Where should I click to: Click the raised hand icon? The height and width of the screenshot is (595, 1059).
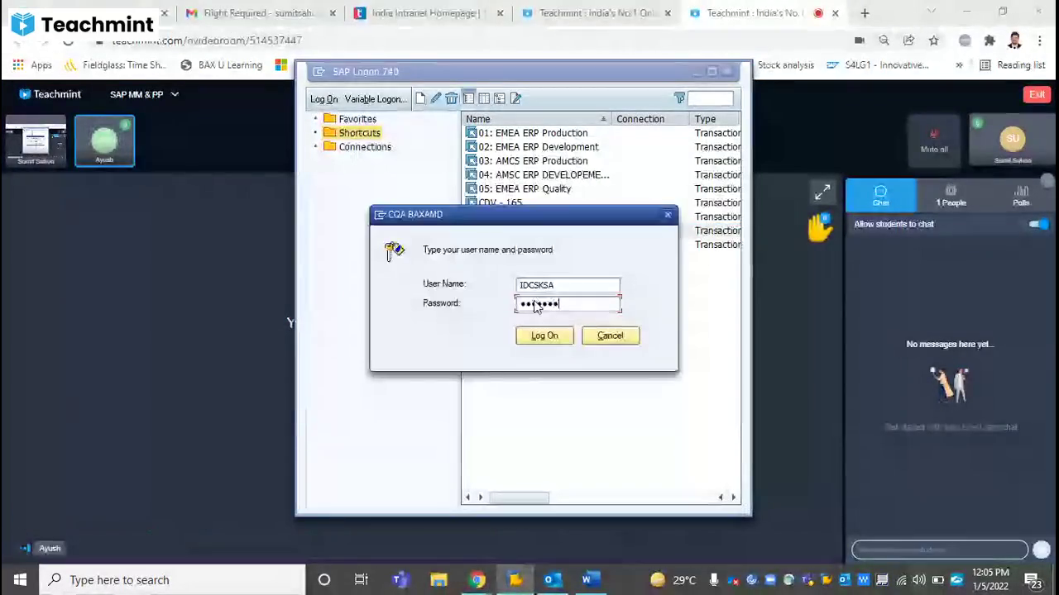point(820,227)
